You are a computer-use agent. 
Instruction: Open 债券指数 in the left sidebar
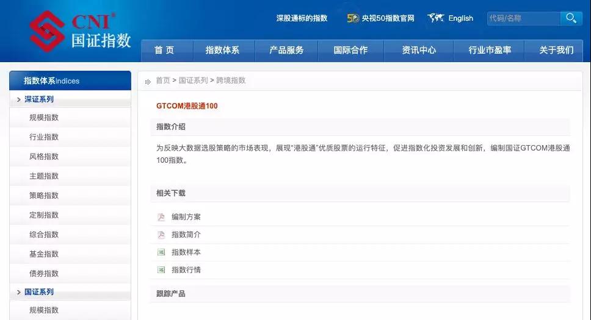(44, 274)
